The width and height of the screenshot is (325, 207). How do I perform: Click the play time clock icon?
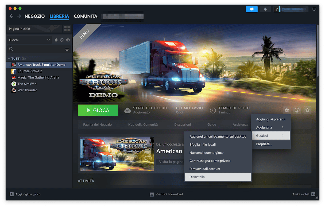click(213, 110)
